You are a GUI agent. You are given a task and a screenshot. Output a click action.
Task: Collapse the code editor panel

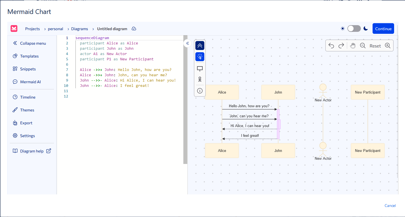(x=188, y=43)
